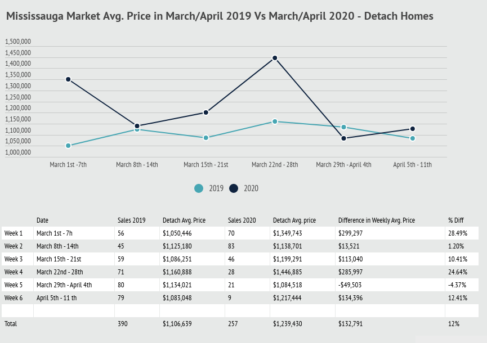487x343 pixels.
Task: Click the x-axis label March 22nd - 28th
Action: [275, 165]
